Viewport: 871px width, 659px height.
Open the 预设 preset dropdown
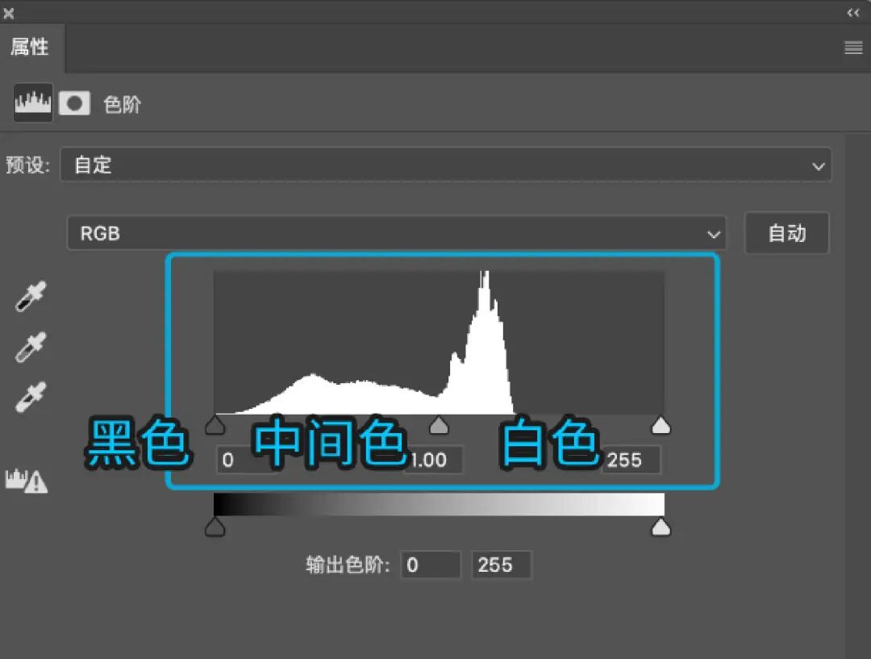(445, 165)
